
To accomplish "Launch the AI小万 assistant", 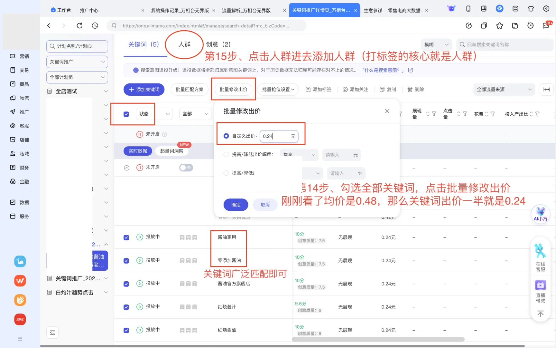I will click(x=540, y=214).
